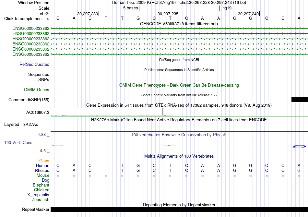This screenshot has width=308, height=217.
Task: Click 'Multiz Alignments of 100 Vertebrates' title
Action: point(179,156)
